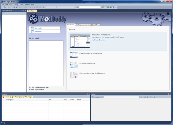The width and height of the screenshot is (173, 125).
Task: Open the View menu
Action: 11,5
